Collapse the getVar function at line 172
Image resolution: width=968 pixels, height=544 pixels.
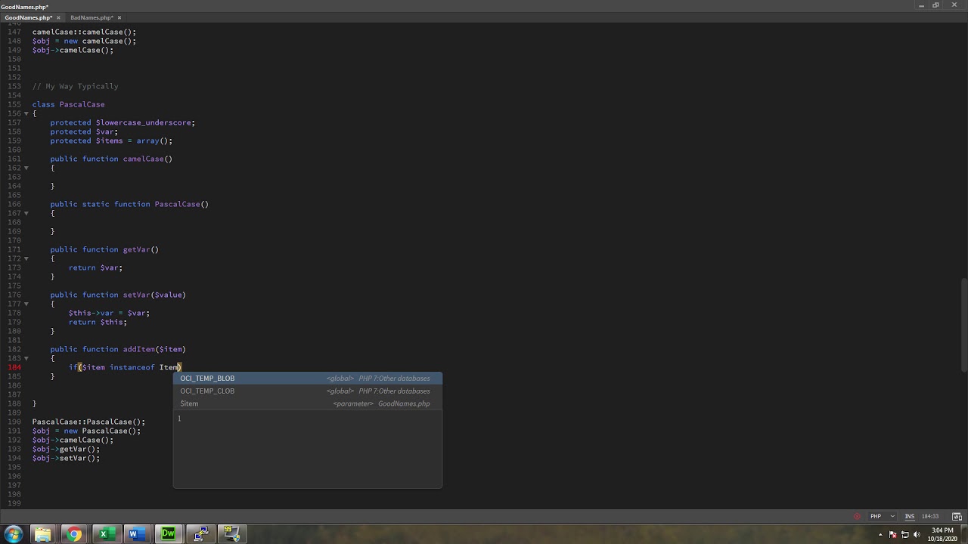26,258
